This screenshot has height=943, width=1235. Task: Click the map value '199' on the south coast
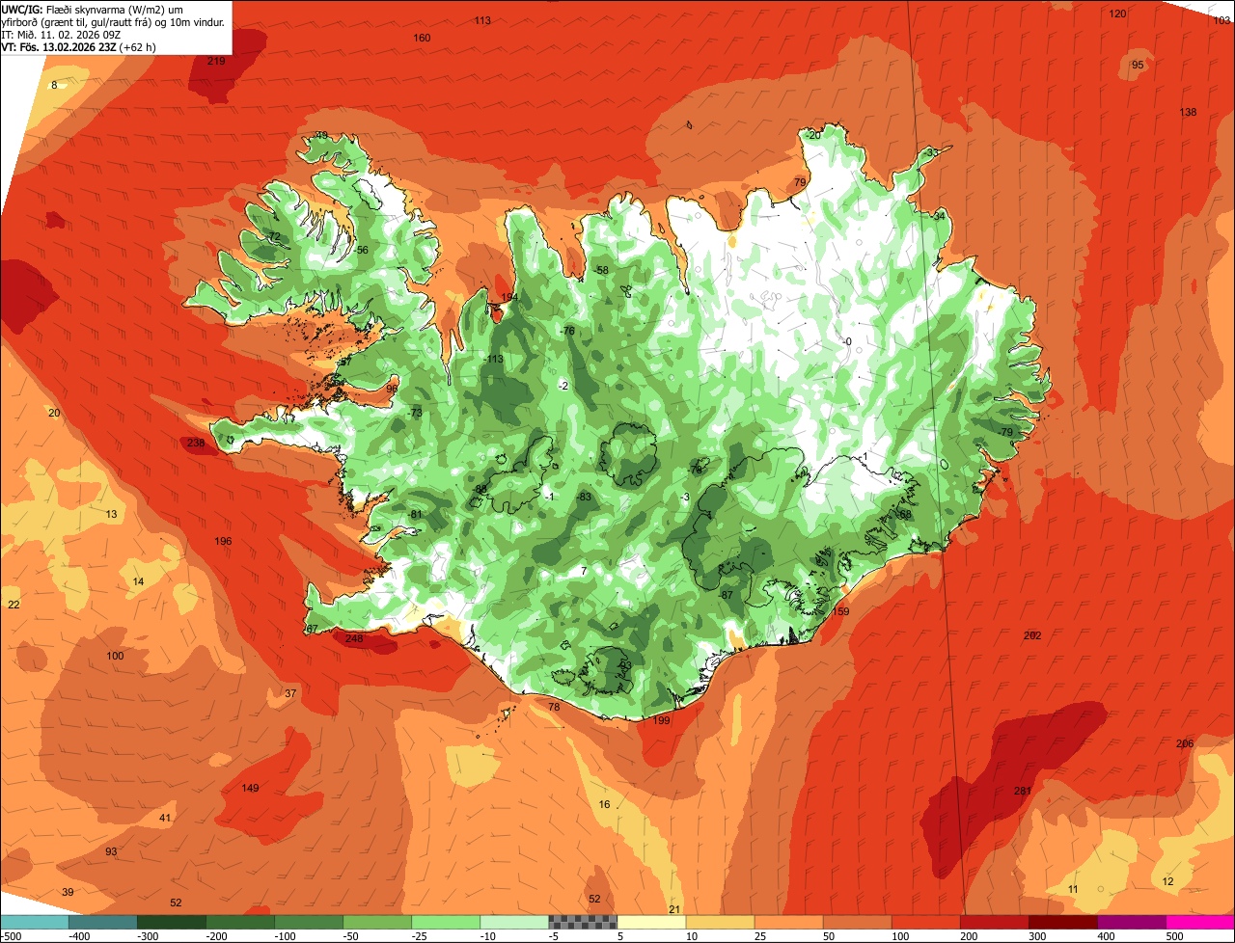point(661,720)
